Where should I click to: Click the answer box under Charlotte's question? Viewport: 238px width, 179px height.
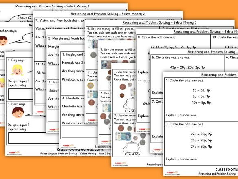[79, 132]
